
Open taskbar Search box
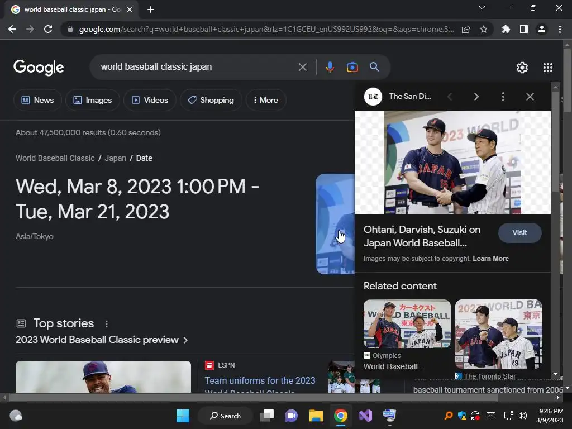225,416
